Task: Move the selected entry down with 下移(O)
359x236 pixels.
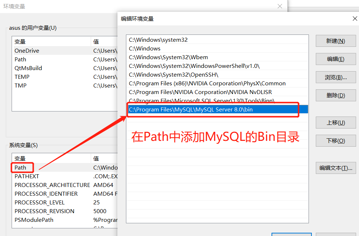Action: (x=336, y=141)
